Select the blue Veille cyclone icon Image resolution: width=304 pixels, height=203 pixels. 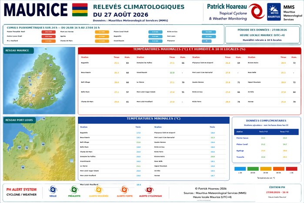(53, 189)
